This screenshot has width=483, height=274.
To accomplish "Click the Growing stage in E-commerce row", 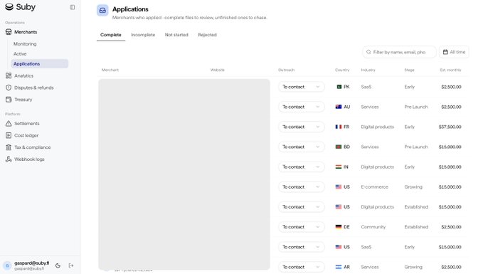I will pyautogui.click(x=413, y=186).
